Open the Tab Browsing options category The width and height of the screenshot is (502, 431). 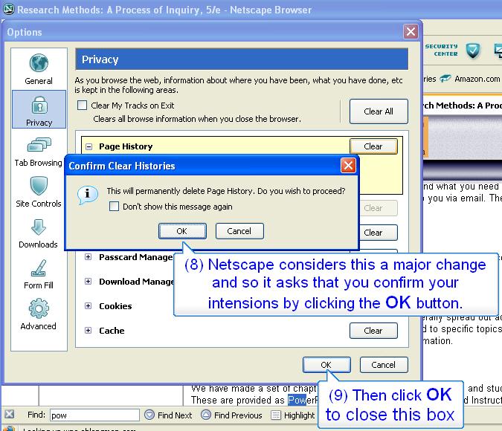39,152
